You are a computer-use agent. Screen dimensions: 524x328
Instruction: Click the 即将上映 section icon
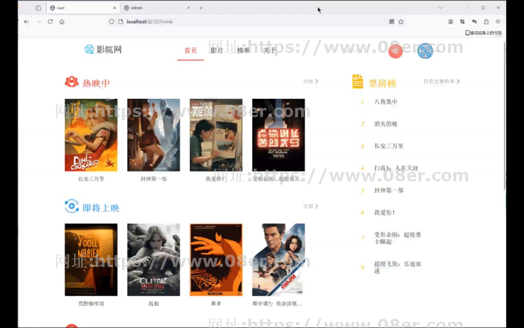coord(71,206)
